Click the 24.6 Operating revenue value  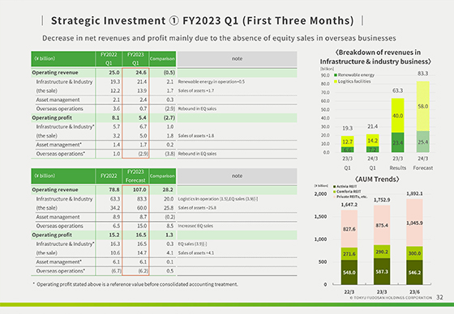pyautogui.click(x=141, y=73)
